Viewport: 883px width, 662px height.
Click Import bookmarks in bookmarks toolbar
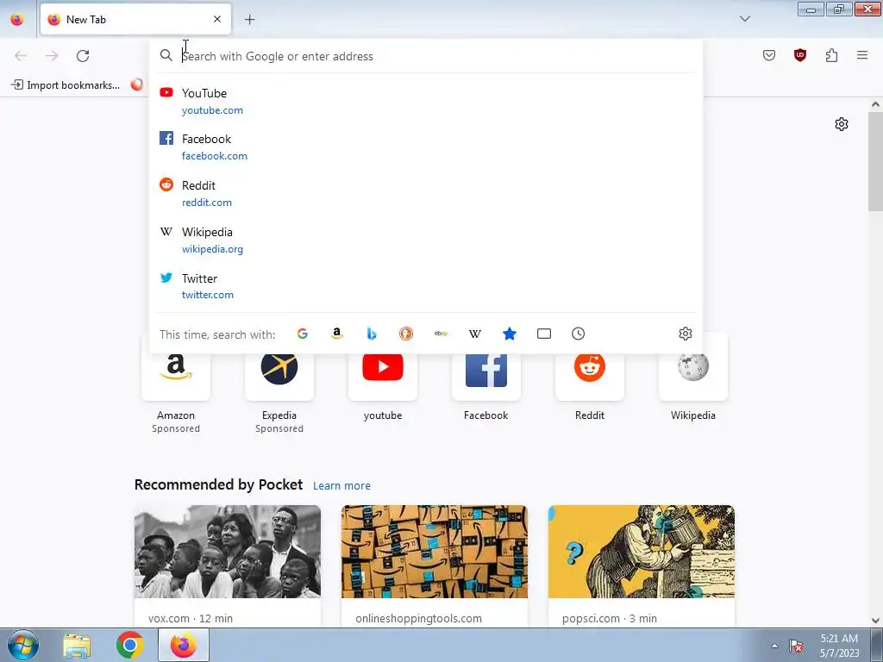coord(66,85)
